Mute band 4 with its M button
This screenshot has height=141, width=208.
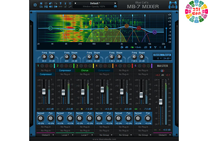[x=105, y=66]
